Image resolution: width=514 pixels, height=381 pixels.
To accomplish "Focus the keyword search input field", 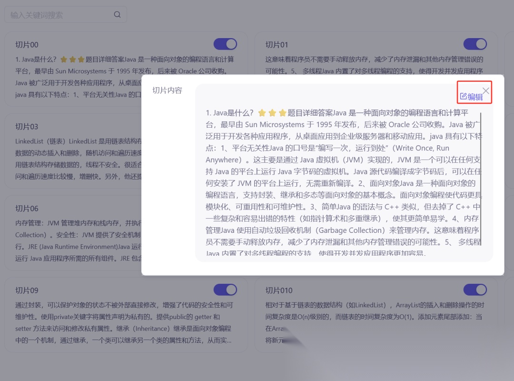I will click(x=66, y=15).
